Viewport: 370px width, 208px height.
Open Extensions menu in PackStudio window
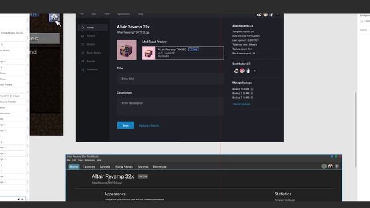(x=90, y=161)
